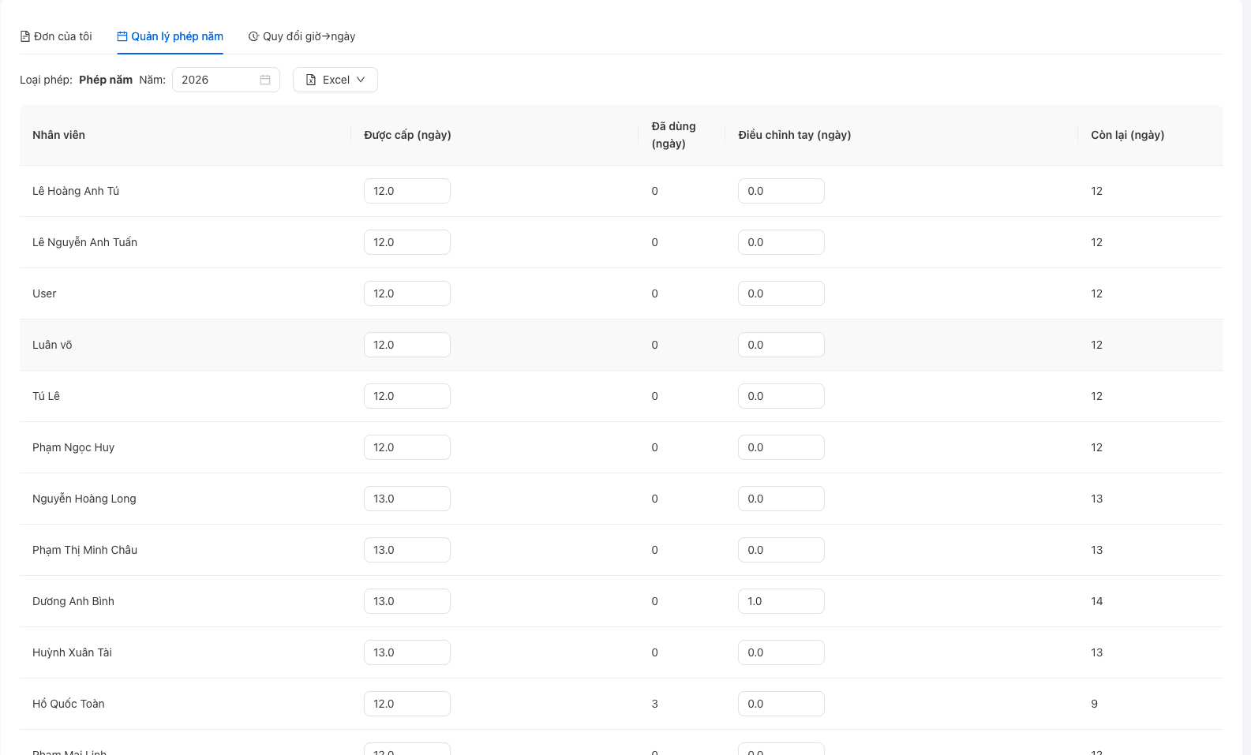This screenshot has height=755, width=1251.
Task: Edit Được cấp value for Lê Nguyễn Anh Tuấn
Action: coord(407,242)
